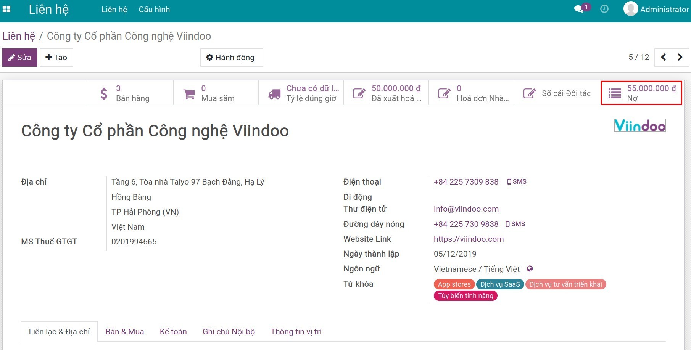The height and width of the screenshot is (350, 691).
Task: Switch to the Bán & Mua tab
Action: pos(125,331)
